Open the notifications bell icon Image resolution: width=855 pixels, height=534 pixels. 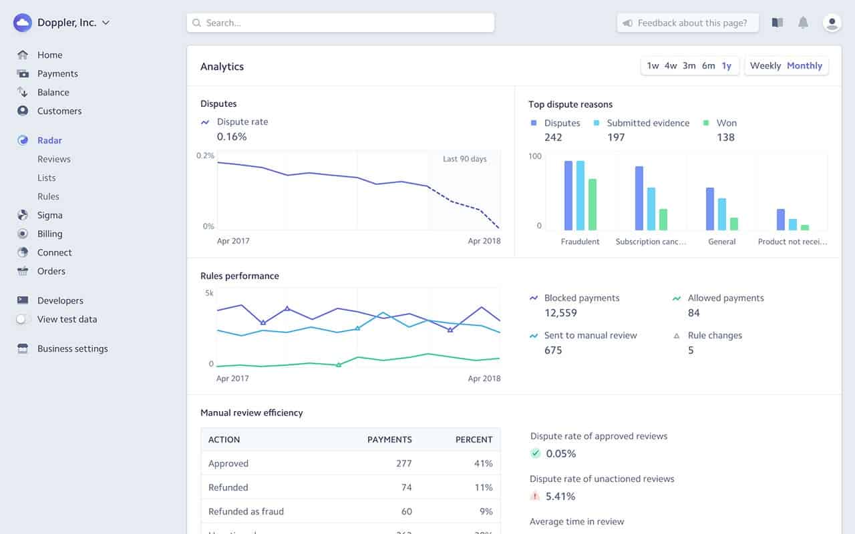(804, 23)
